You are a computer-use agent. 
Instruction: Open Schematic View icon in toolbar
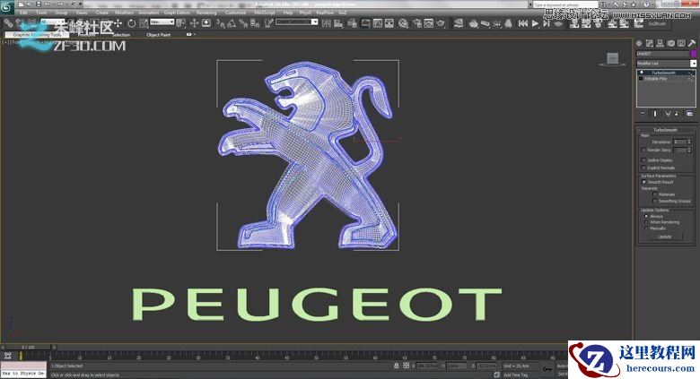(x=389, y=23)
